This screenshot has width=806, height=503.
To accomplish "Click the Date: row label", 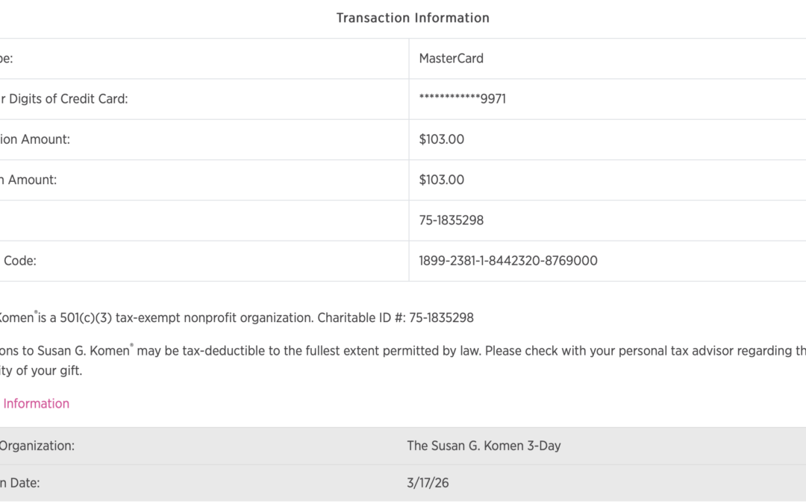I will [21, 483].
